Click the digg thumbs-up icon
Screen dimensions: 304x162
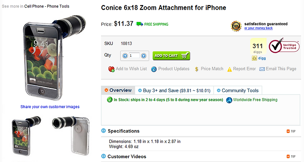point(254,58)
